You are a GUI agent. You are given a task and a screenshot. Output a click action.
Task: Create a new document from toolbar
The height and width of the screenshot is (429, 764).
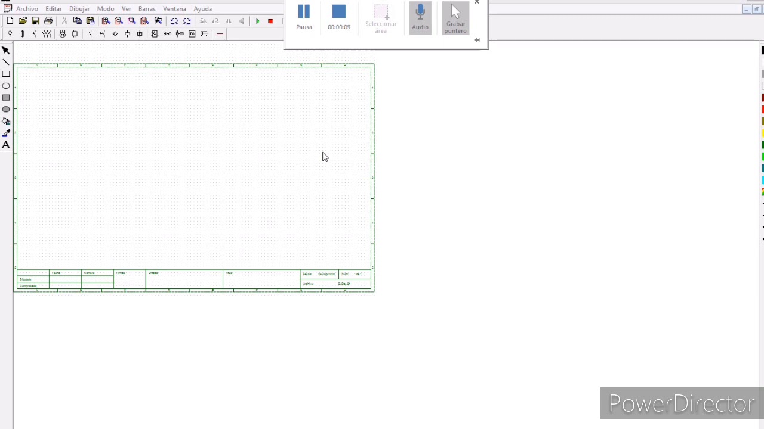(10, 21)
